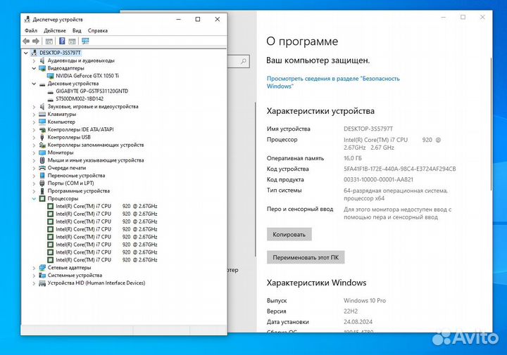Expand Звуковые, игровые и видеоустройства category
The image size is (507, 355).
[x=34, y=107]
